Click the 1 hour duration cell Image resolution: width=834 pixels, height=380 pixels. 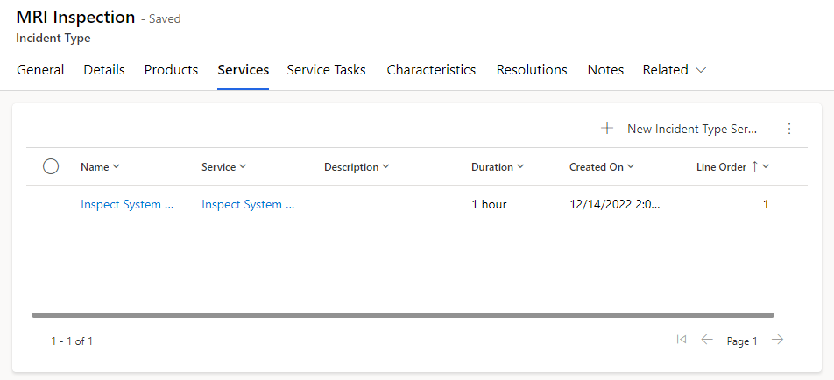tap(489, 204)
